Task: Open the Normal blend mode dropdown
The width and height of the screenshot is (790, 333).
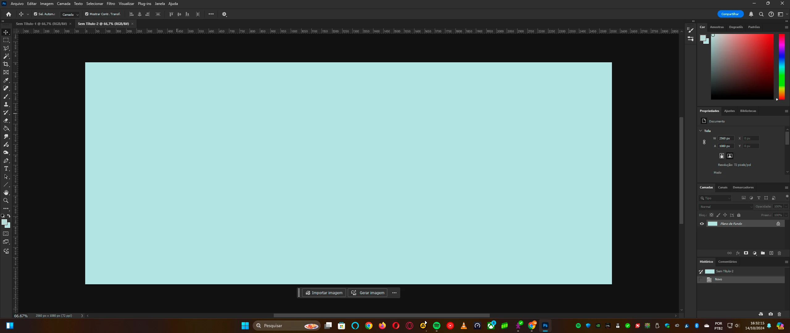Action: (x=726, y=207)
